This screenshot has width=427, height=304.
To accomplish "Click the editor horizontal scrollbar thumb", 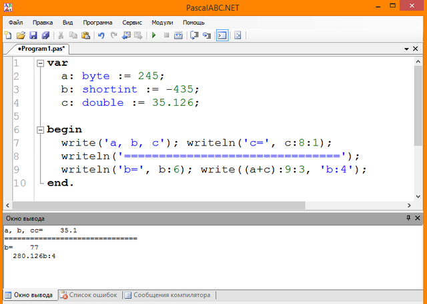I will tap(159, 206).
